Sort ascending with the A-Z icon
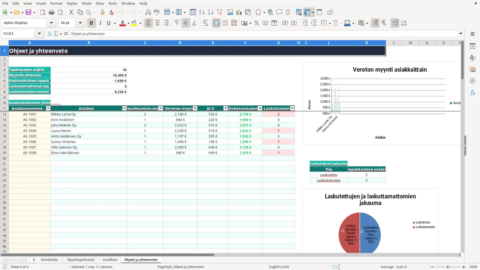 coord(202,12)
